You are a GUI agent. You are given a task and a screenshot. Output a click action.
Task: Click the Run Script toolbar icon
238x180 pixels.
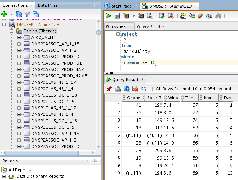pos(117,16)
